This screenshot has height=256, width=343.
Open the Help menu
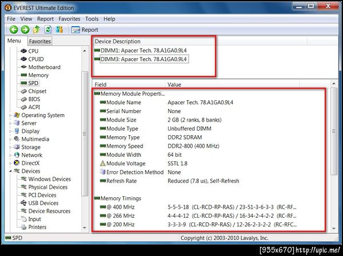109,19
